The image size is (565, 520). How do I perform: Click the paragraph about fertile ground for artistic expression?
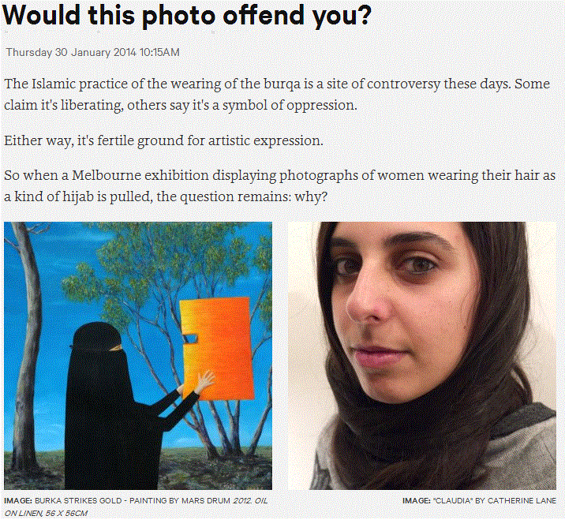163,140
